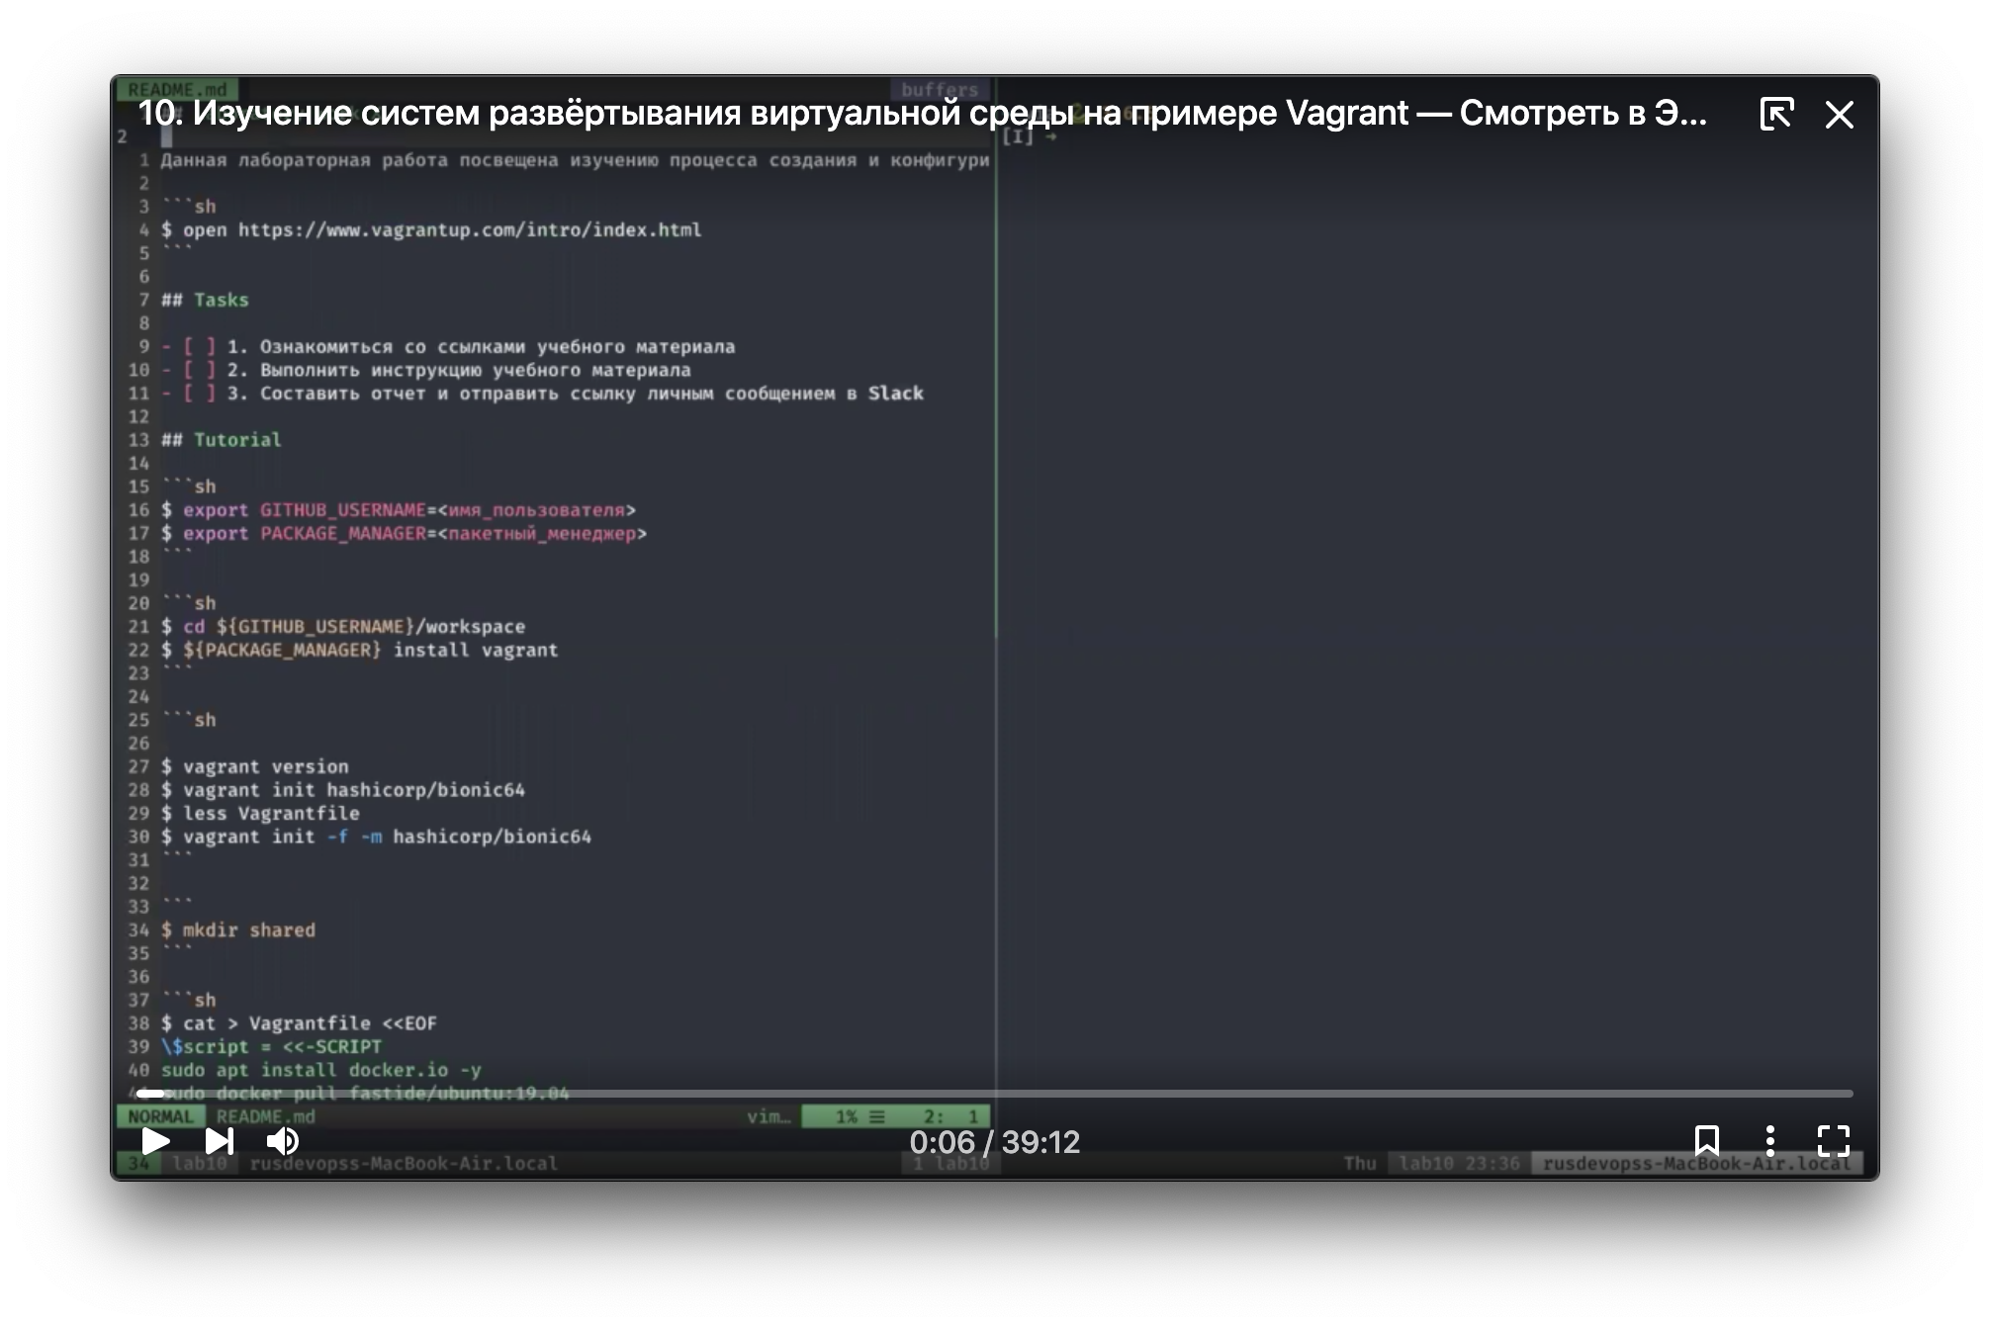Click the export PACKAGE_MANAGER line
The width and height of the screenshot is (1990, 1327).
(x=404, y=534)
